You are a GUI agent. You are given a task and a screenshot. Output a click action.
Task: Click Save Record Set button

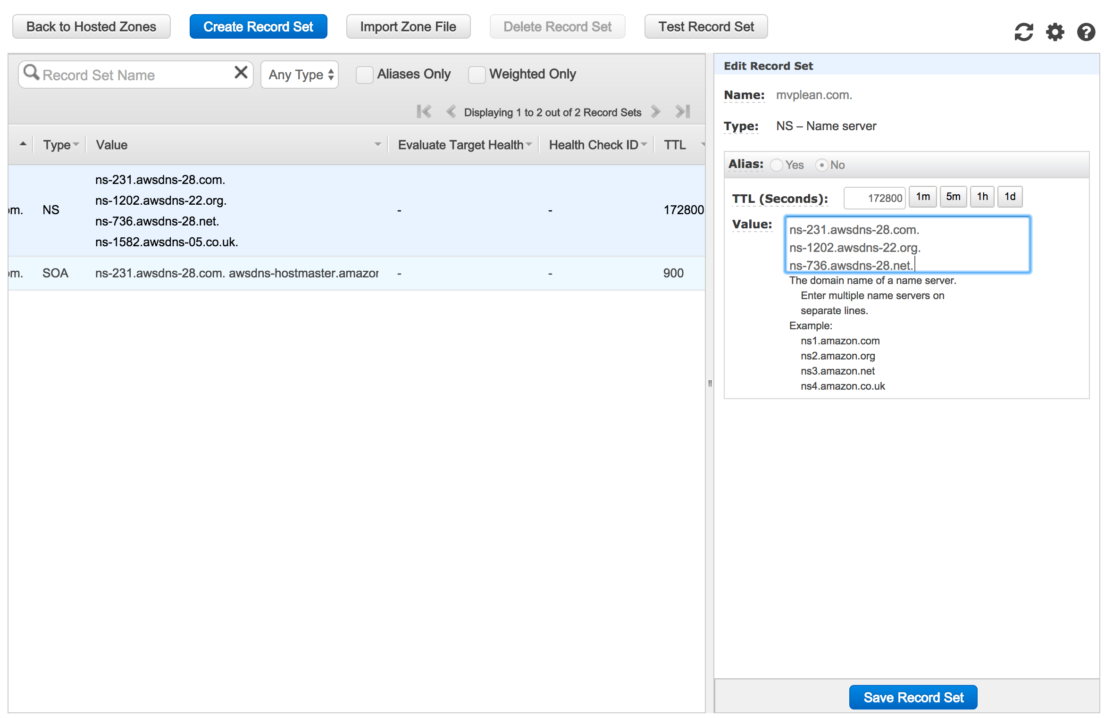[913, 697]
